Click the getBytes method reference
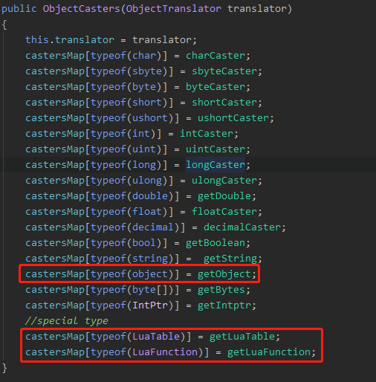The image size is (376, 382). tap(221, 290)
